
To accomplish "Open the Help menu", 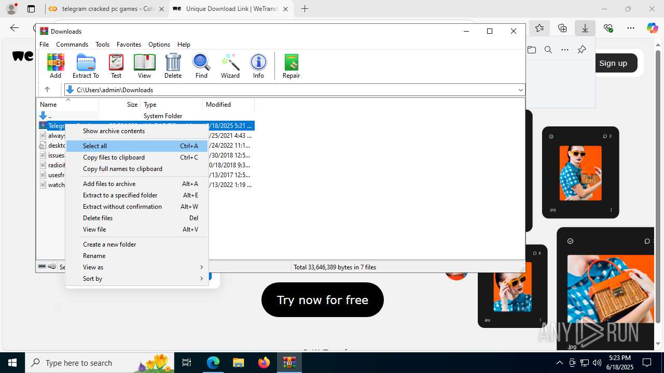I will tap(184, 45).
